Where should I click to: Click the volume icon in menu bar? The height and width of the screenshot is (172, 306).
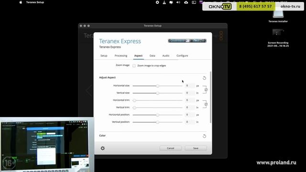coord(178,2)
